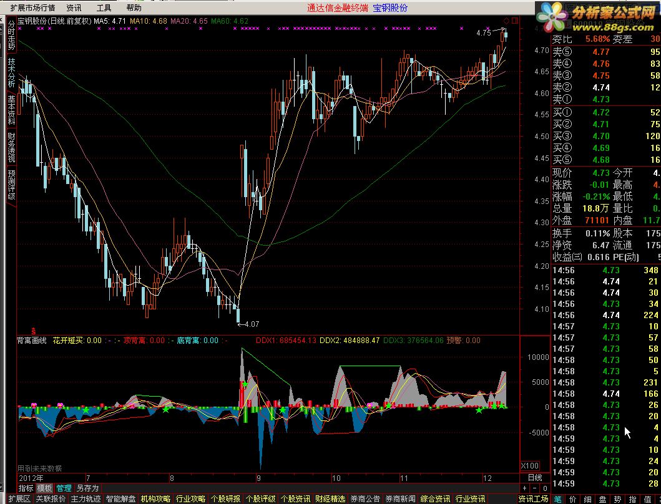661x504 pixels.
Task: Open the 主力轨迹 bottom tab
Action: point(86,499)
